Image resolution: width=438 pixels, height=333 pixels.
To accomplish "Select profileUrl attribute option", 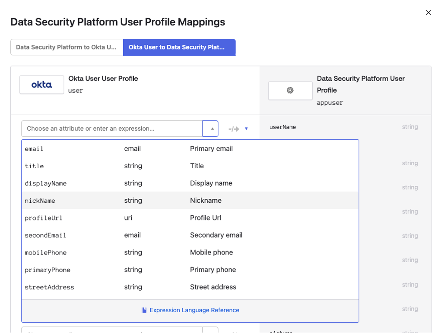I will 190,218.
